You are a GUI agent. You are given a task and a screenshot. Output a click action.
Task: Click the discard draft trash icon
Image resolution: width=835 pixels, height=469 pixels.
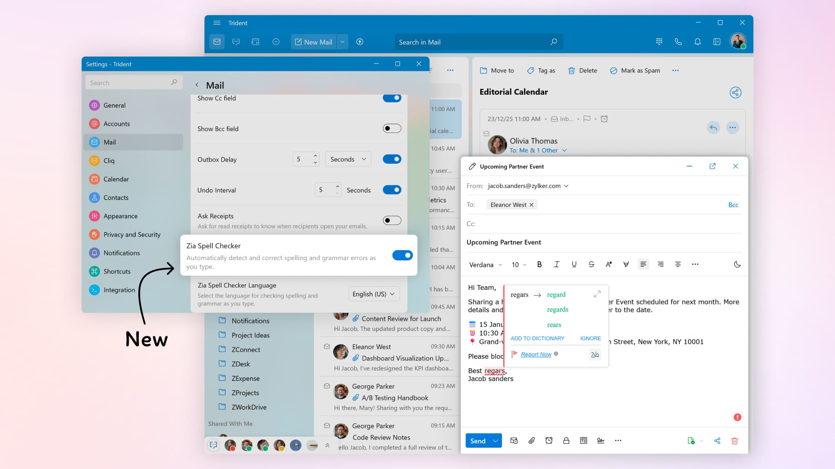point(735,441)
